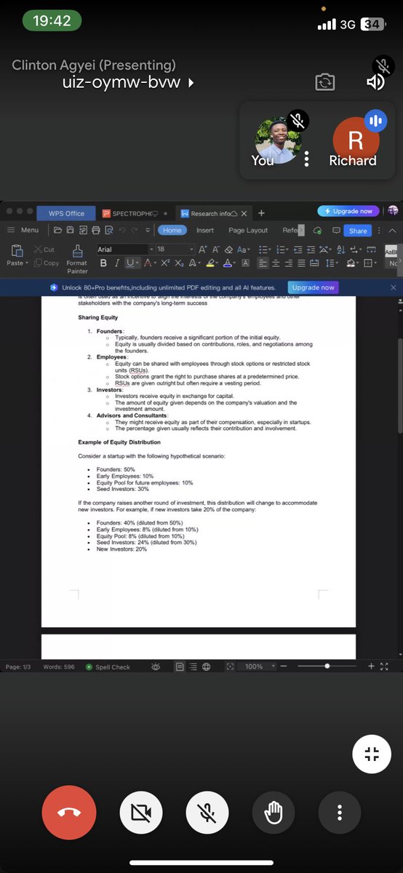This screenshot has width=403, height=873.
Task: Close the Research info document tab
Action: click(244, 214)
